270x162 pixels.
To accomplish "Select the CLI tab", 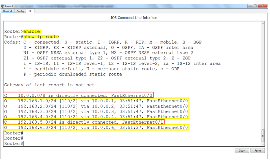I will point(31,11).
